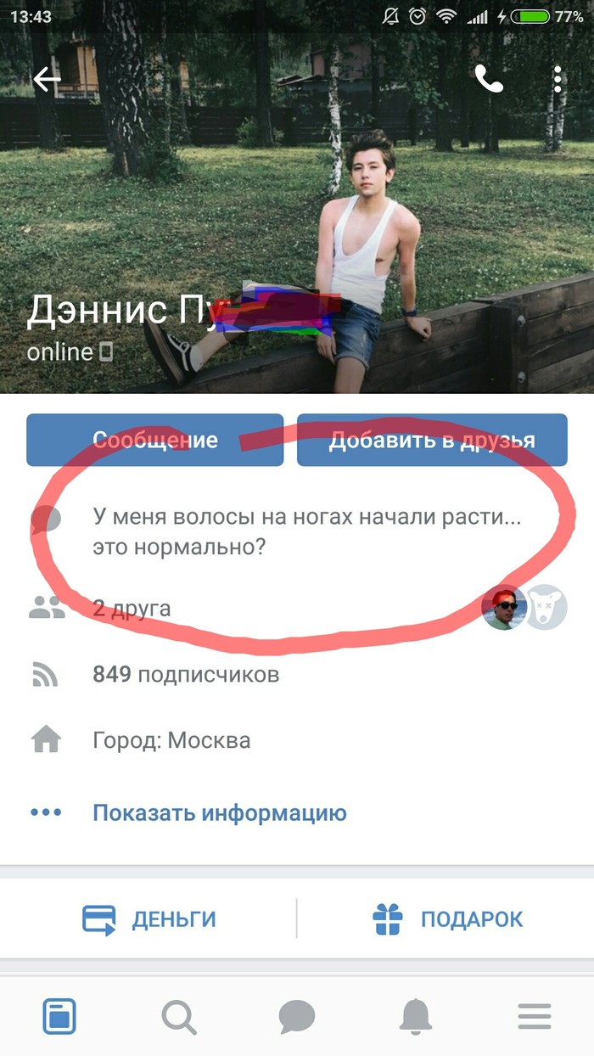The height and width of the screenshot is (1056, 594).
Task: Tap the speech bubble status icon
Action: 47,520
